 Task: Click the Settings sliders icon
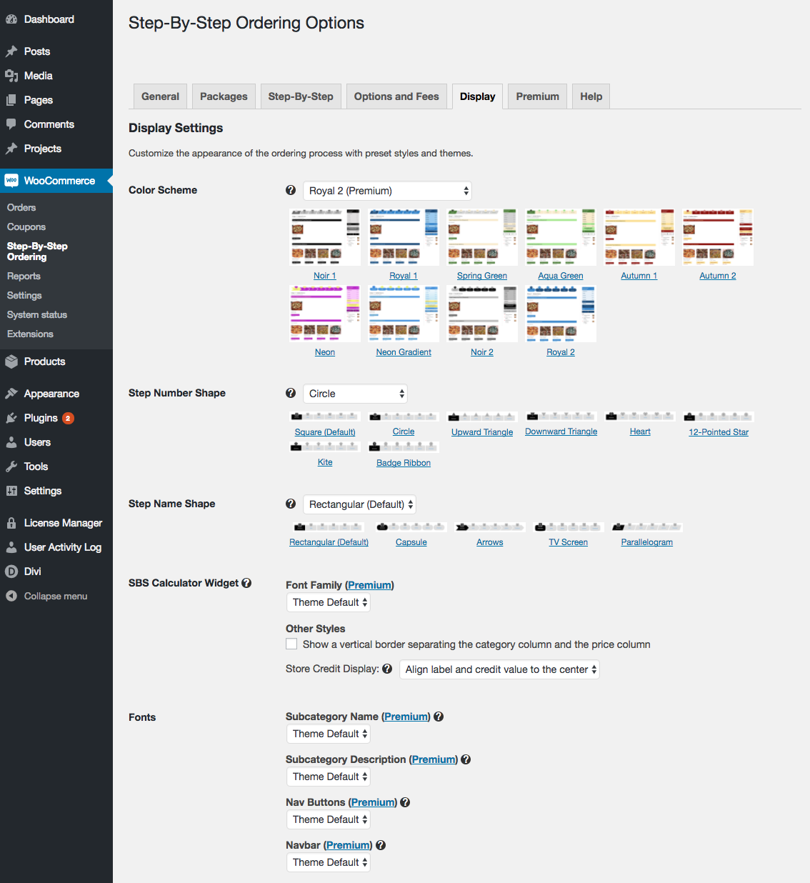pos(11,491)
